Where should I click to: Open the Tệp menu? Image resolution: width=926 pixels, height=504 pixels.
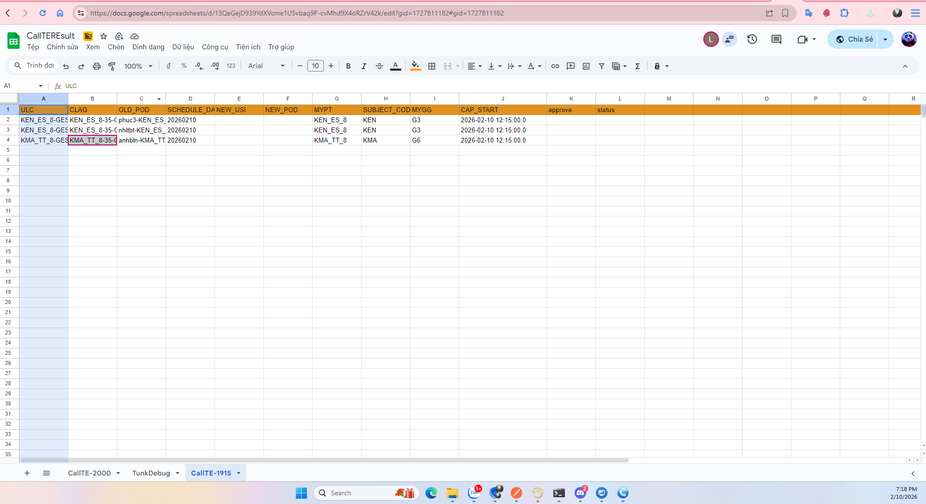coord(33,47)
